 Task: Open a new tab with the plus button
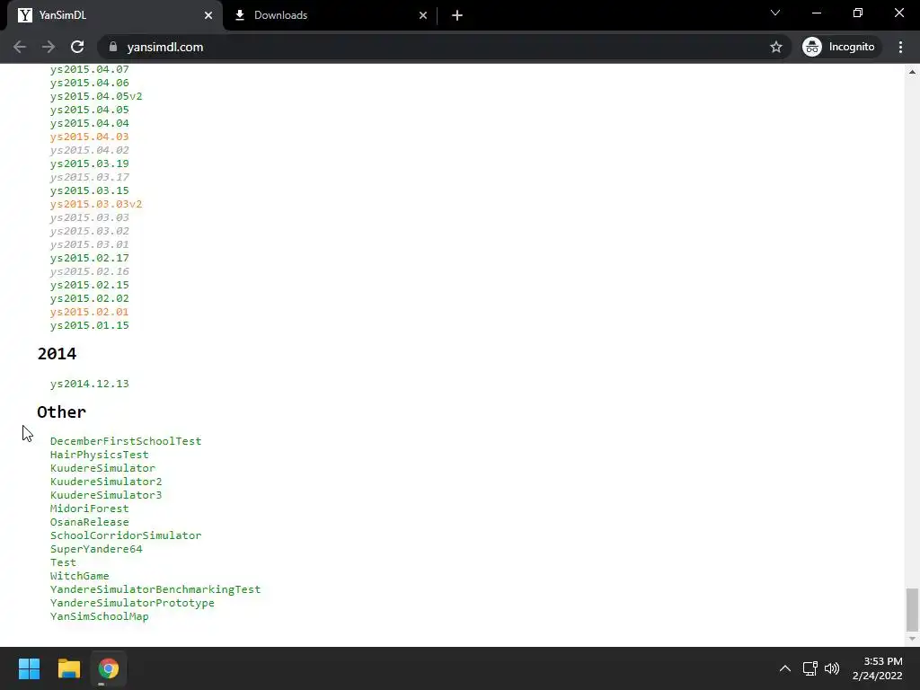[457, 15]
